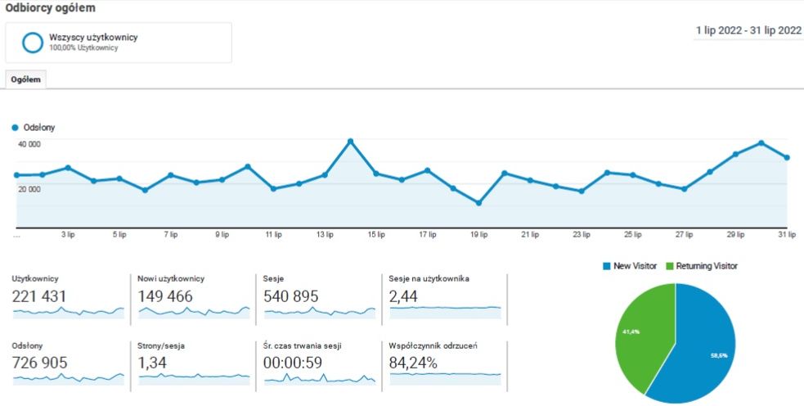The width and height of the screenshot is (804, 406).
Task: Click the Odsłony 726 905 metric tile
Action: (39, 363)
